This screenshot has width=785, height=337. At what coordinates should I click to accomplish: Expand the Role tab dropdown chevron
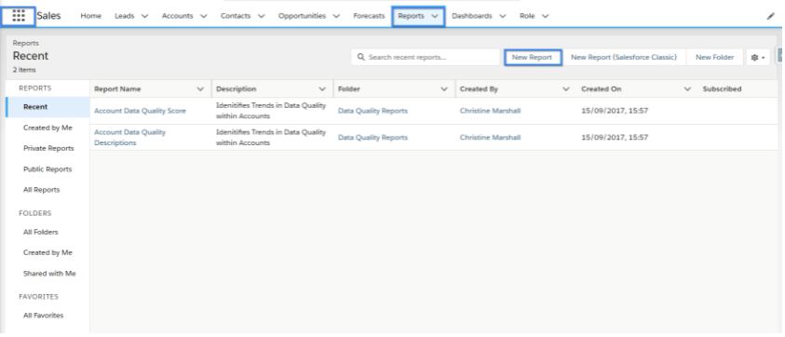pyautogui.click(x=545, y=16)
